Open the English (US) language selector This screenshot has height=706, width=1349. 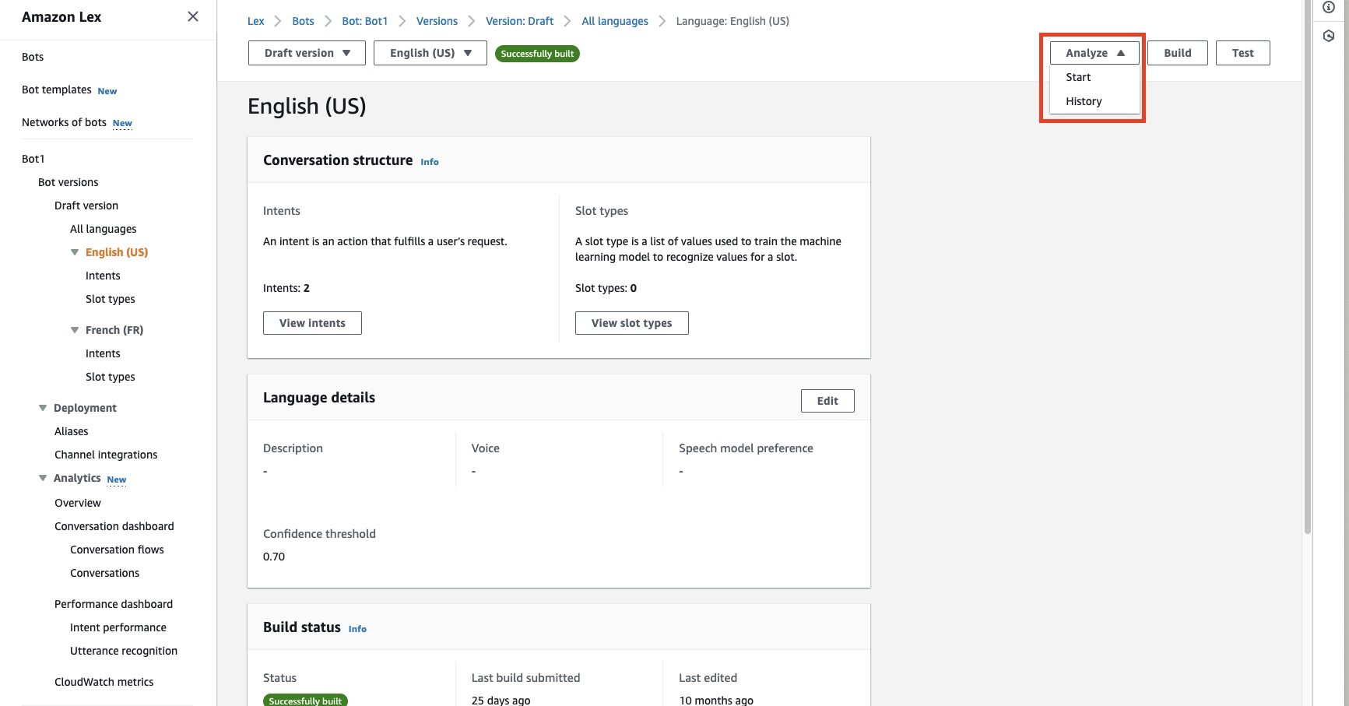[x=430, y=53]
